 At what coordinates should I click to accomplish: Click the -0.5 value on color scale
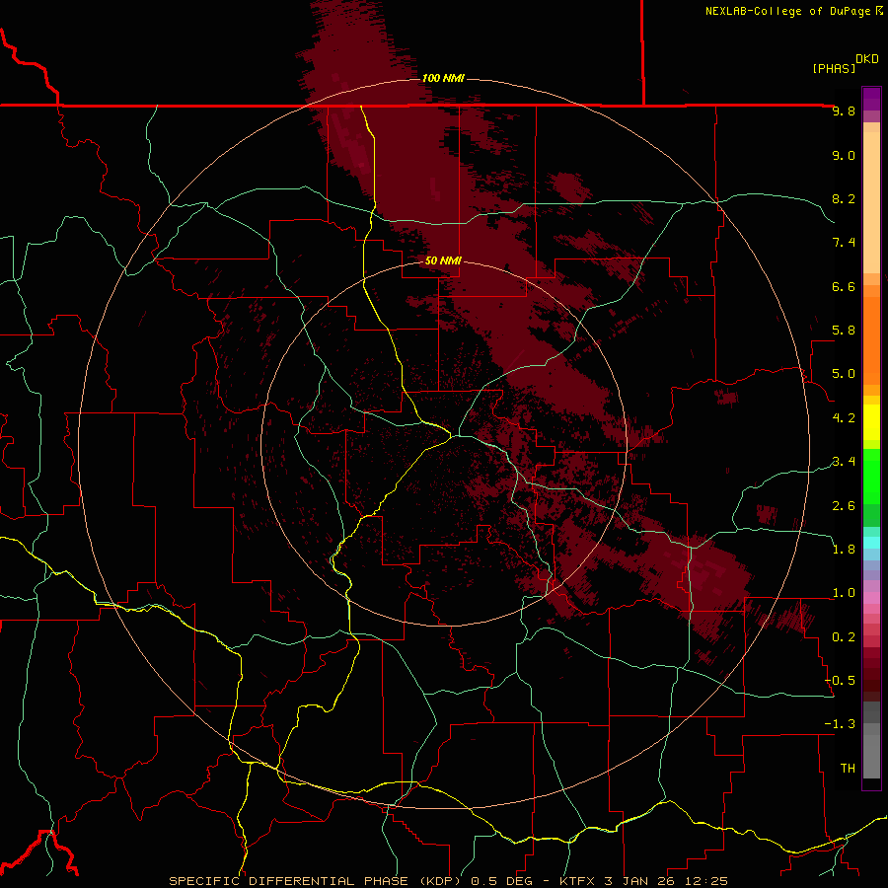pos(841,681)
